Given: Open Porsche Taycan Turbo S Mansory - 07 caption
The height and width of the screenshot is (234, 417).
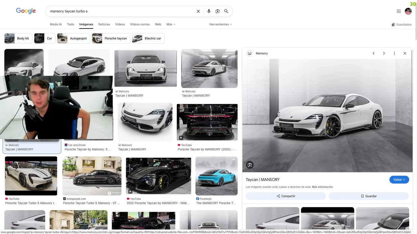Looking at the screenshot, I should (92, 203).
